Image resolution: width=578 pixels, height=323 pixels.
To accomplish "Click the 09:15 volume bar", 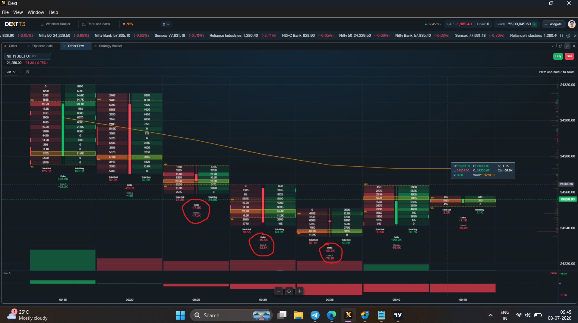I will click(63, 260).
